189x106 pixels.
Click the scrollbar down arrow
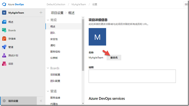pos(83,103)
